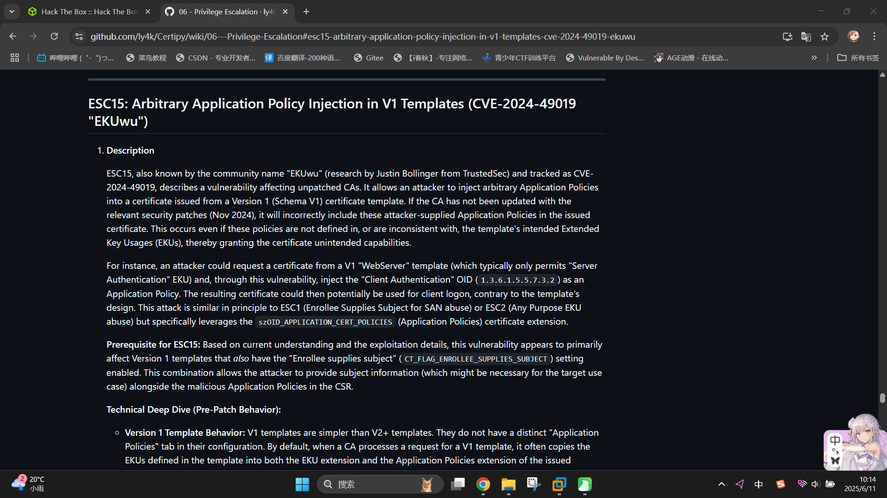The width and height of the screenshot is (887, 498).
Task: Reload the current page
Action: (54, 36)
